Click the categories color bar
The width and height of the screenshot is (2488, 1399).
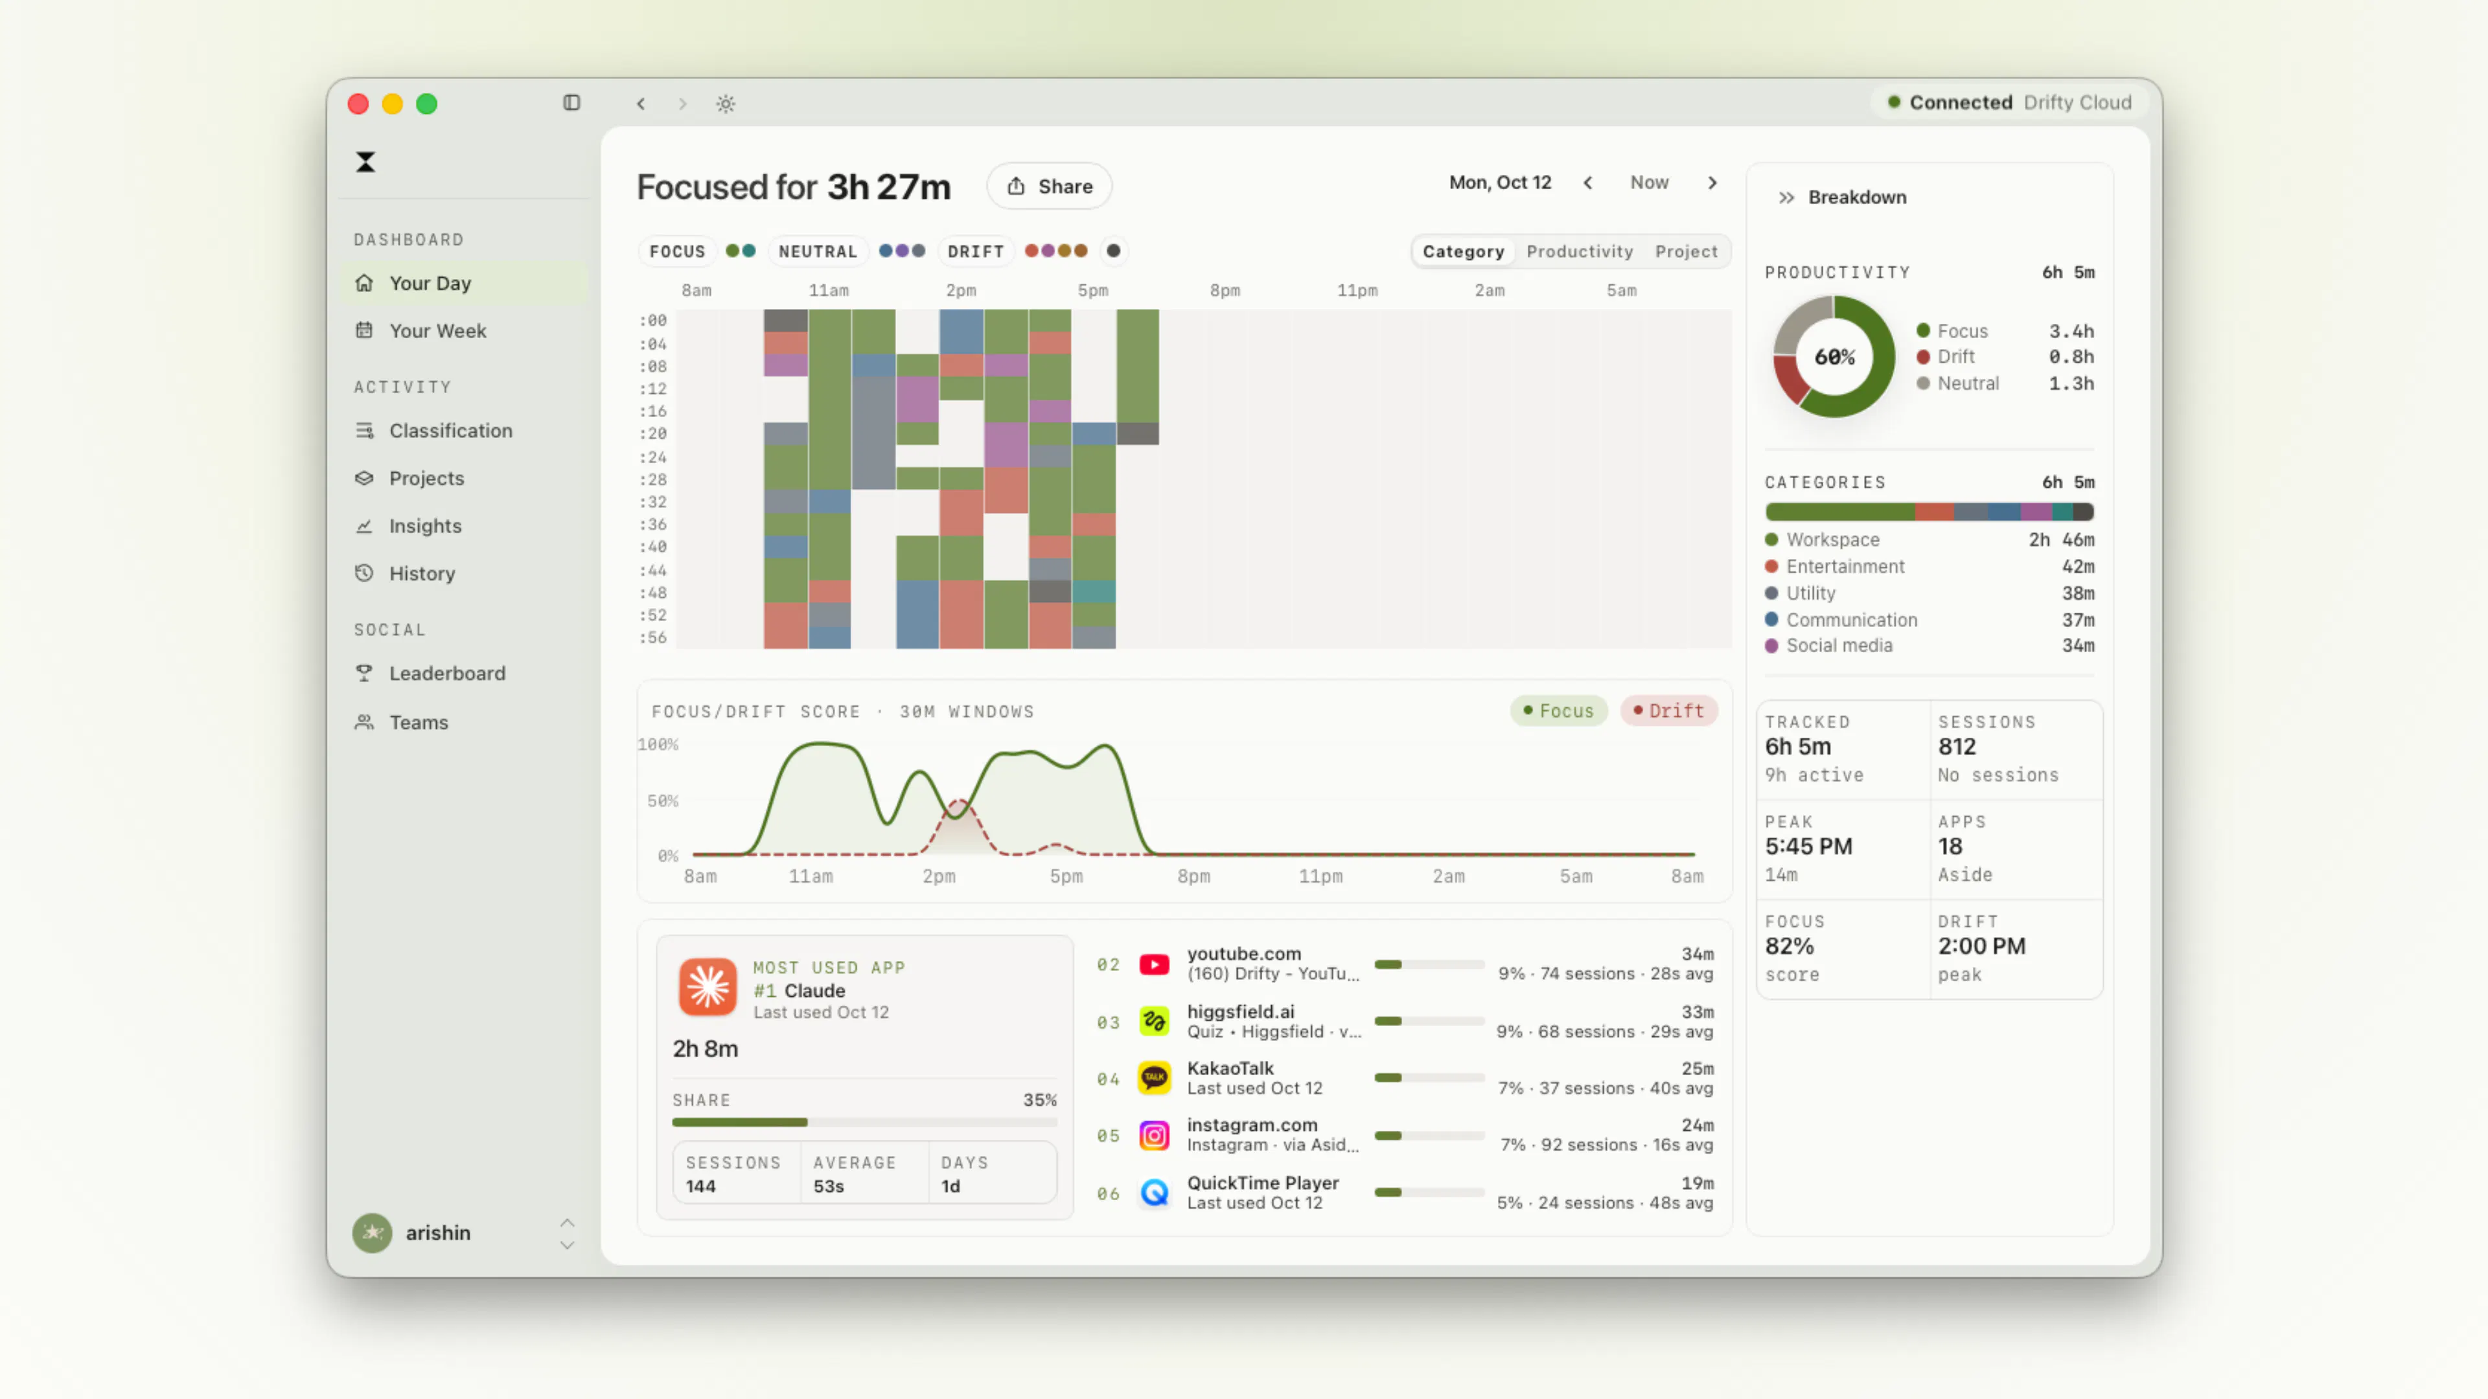click(x=1929, y=512)
